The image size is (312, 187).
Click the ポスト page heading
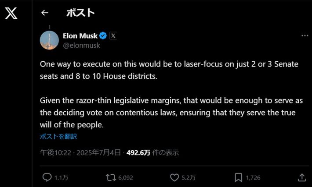(80, 13)
